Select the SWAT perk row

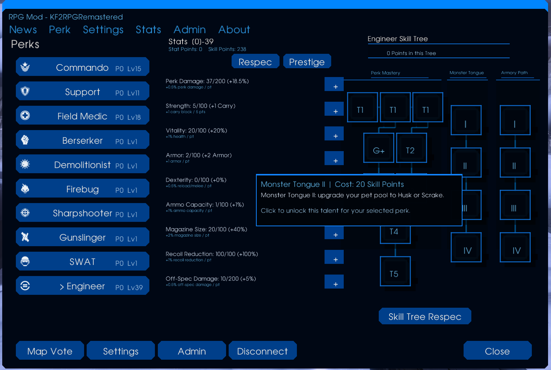(x=83, y=261)
